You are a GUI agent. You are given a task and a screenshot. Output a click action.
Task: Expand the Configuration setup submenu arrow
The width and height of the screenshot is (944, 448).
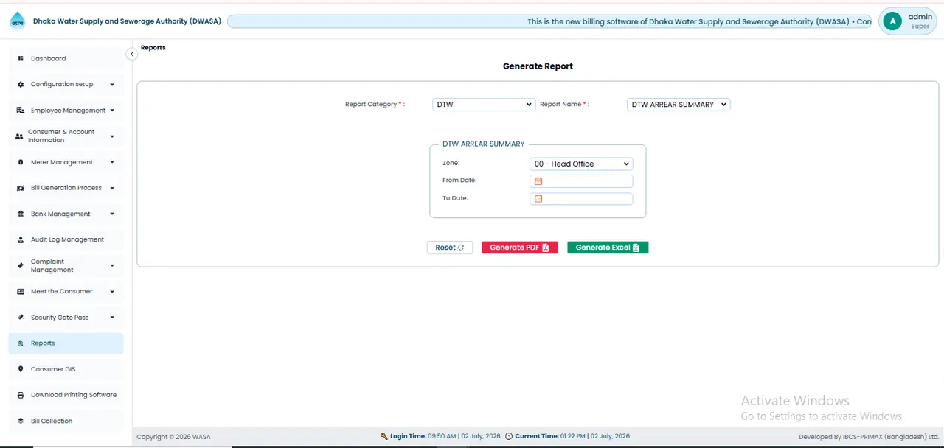(x=112, y=85)
